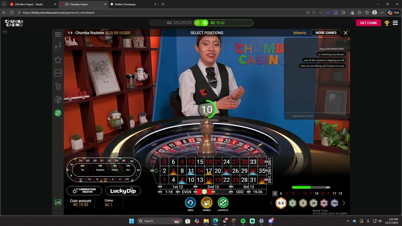Select the blue 100 chip

pyautogui.click(x=334, y=203)
